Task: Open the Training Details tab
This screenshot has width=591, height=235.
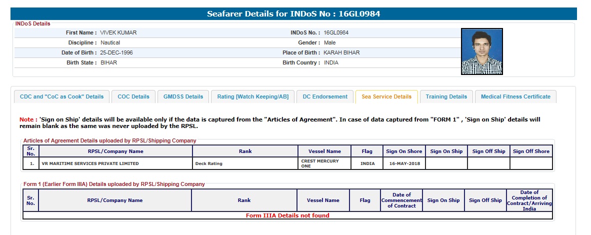Action: [x=446, y=96]
